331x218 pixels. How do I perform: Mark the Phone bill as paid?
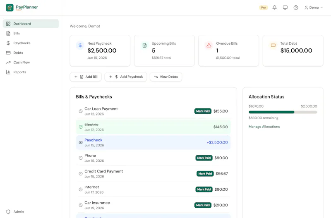pyautogui.click(x=204, y=158)
